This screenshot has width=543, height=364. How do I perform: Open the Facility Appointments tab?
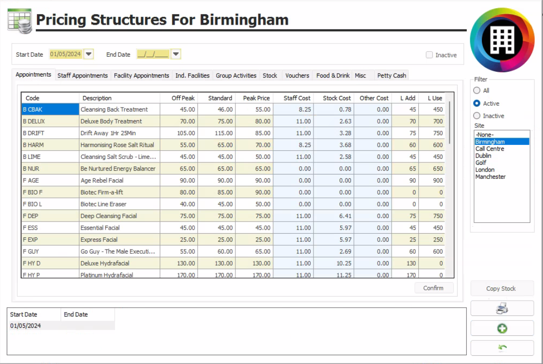point(141,76)
